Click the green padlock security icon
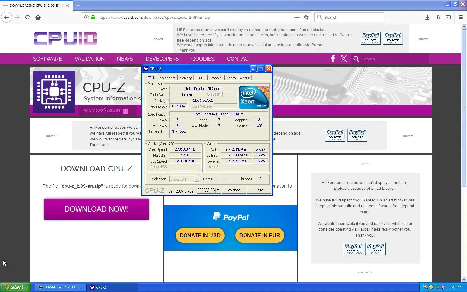Viewport: 467px width, 292px height. click(x=93, y=17)
